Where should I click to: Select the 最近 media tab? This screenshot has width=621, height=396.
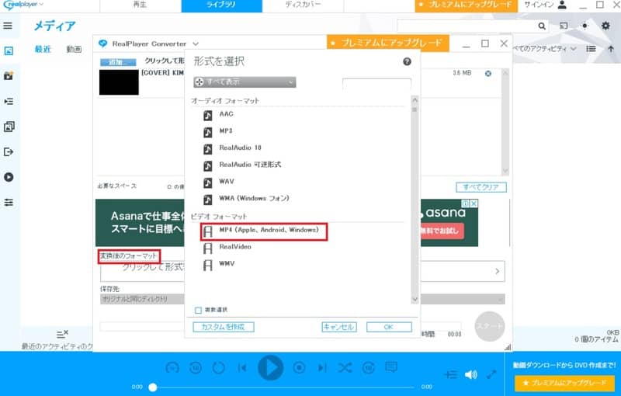point(43,49)
